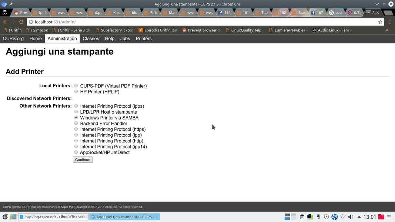Go back with the browser back arrow

pos(5,22)
